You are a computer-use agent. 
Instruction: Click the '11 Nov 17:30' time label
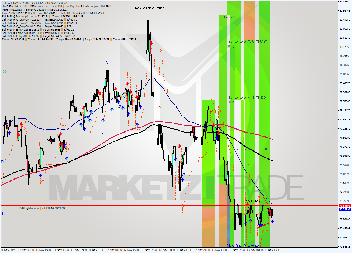79,250
